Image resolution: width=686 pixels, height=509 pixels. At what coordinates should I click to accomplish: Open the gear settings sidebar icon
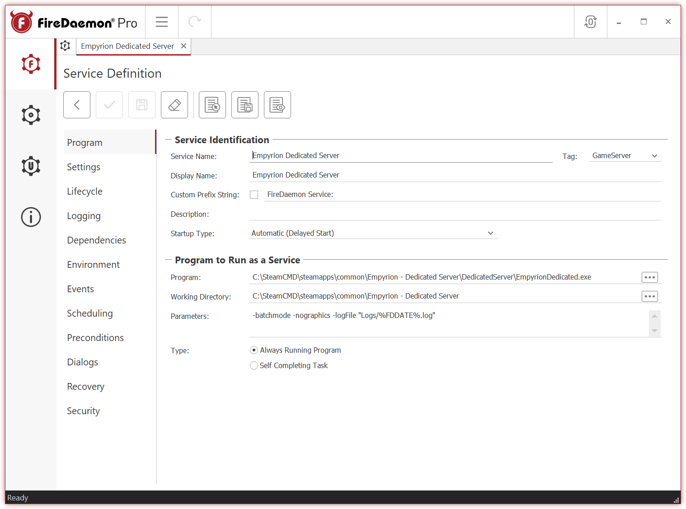[x=31, y=115]
